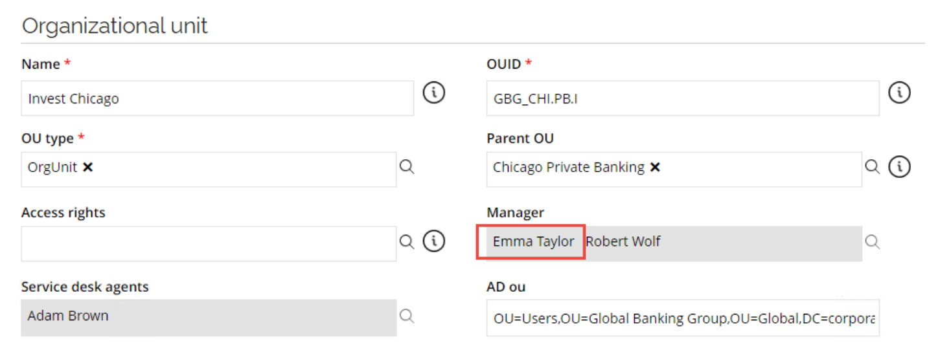Select Adam Brown in Service desk agents
Image resolution: width=938 pixels, height=363 pixels.
click(68, 316)
